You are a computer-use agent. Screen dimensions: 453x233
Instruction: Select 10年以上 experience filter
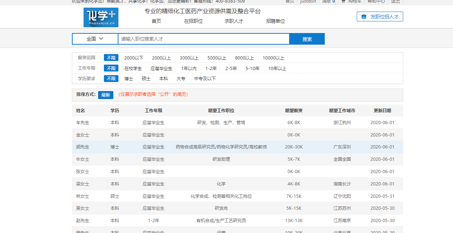pos(277,68)
